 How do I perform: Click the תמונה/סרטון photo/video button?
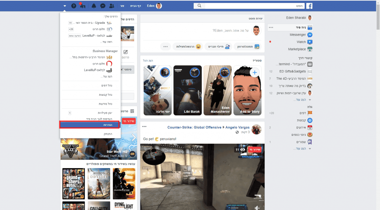point(248,46)
